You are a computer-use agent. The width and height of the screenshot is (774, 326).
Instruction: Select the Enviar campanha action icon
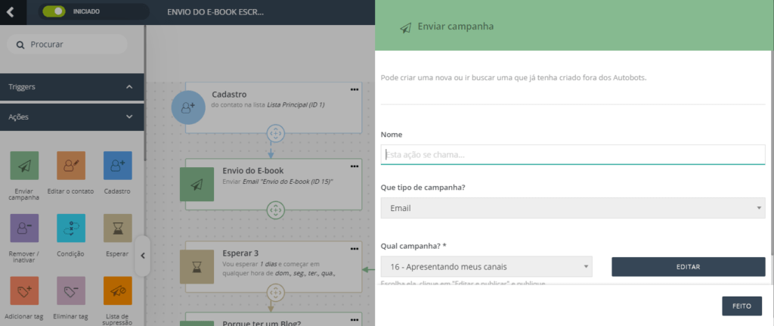(24, 166)
